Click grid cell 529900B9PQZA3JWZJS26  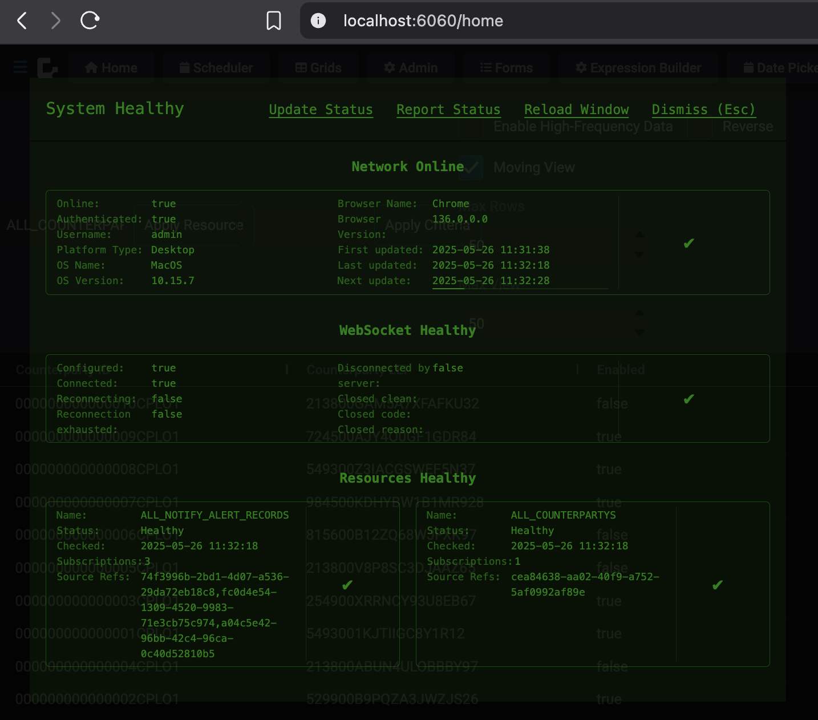(x=392, y=699)
